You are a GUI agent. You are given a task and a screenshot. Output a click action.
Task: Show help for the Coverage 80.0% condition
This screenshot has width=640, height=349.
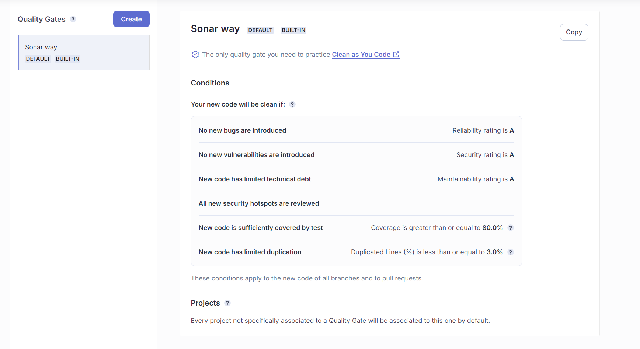(x=511, y=228)
